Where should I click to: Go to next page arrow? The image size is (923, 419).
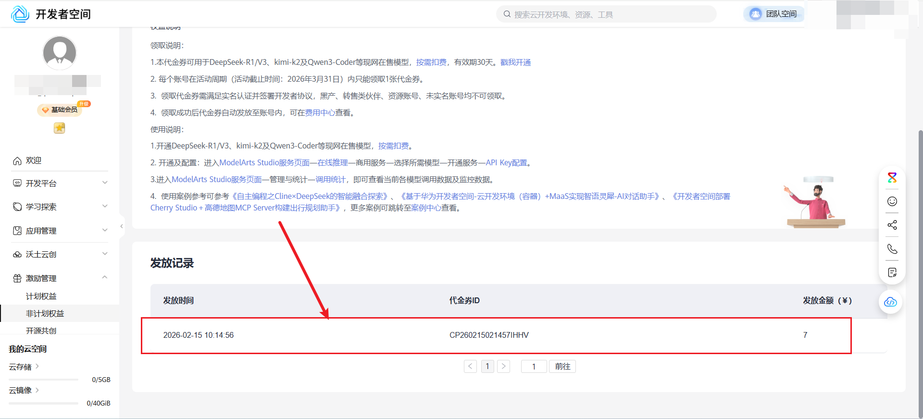(503, 367)
